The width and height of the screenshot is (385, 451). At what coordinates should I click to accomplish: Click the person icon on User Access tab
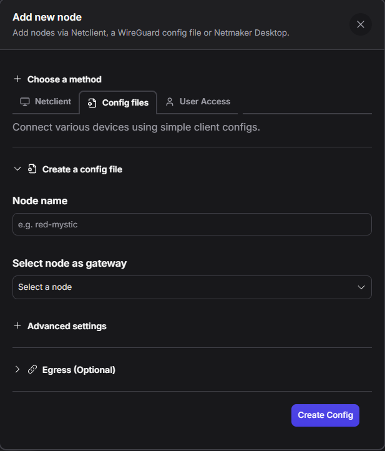click(x=170, y=102)
